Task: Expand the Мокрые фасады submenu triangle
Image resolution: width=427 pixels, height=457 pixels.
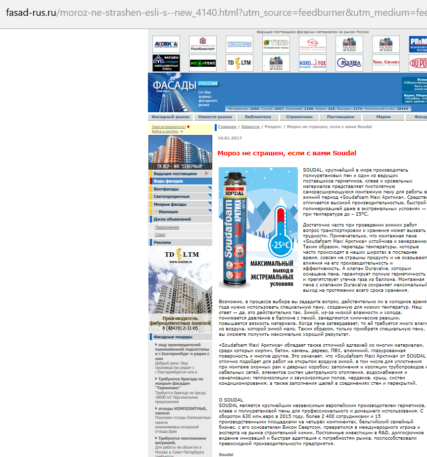Action: 210,203
